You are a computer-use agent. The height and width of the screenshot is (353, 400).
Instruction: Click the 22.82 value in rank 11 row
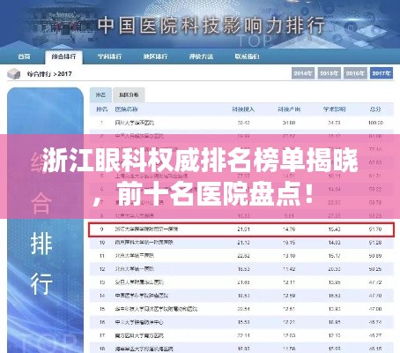tap(243, 256)
